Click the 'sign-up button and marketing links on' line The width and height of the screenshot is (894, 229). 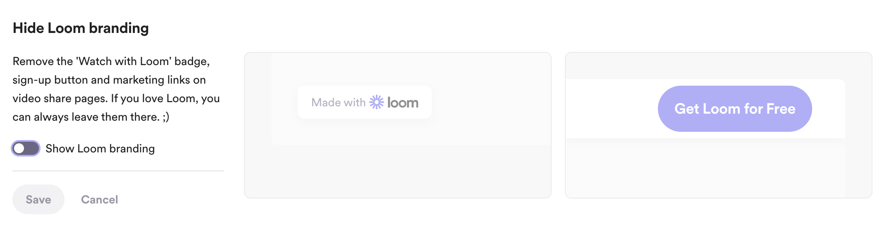109,80
